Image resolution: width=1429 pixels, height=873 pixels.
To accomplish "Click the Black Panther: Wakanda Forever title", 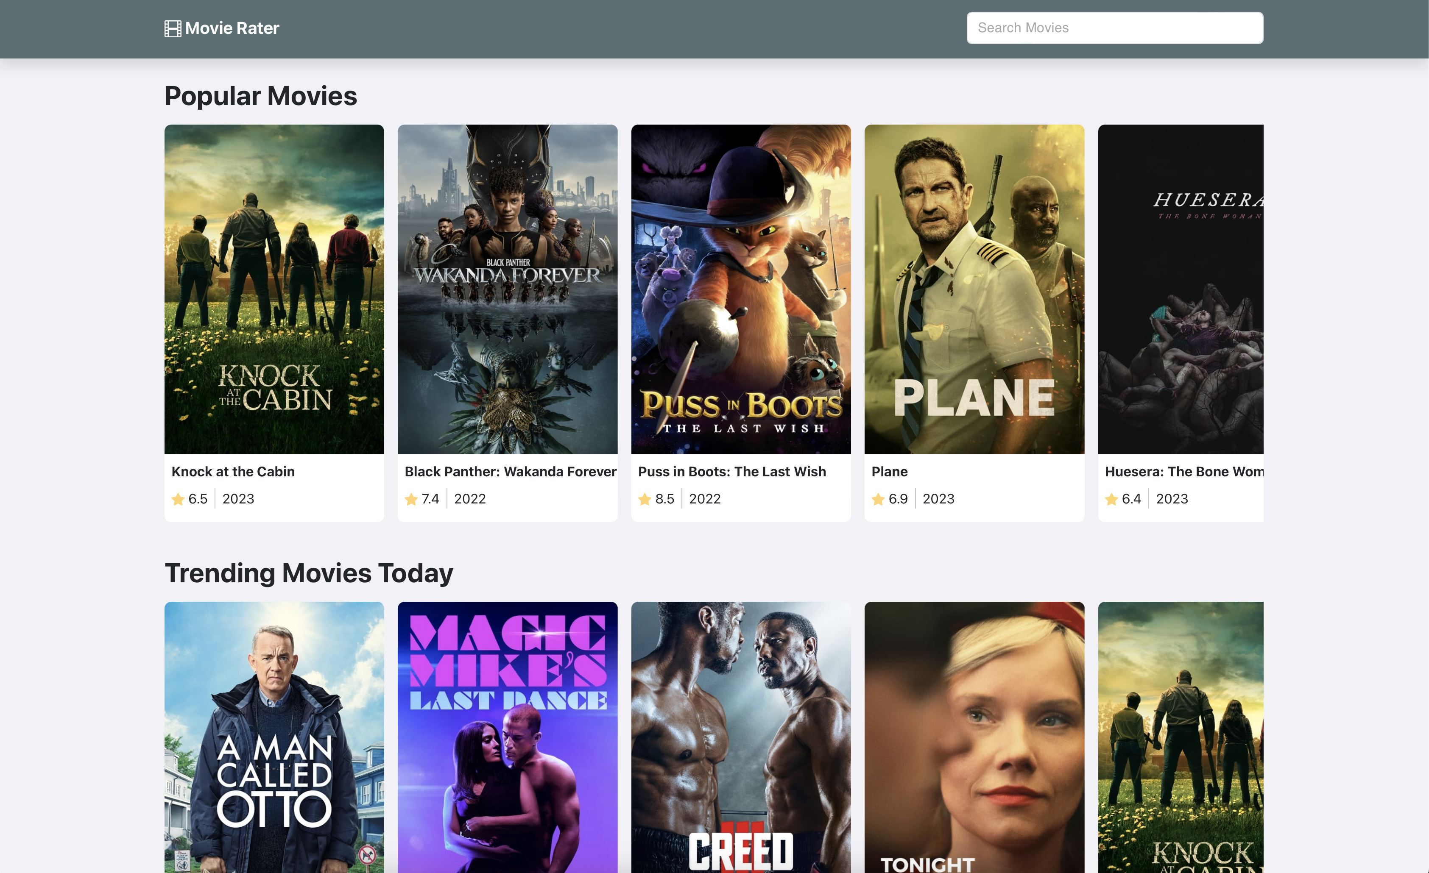I will click(511, 472).
